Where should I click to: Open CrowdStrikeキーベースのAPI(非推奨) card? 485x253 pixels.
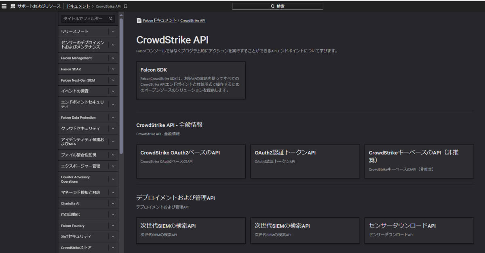pyautogui.click(x=419, y=161)
